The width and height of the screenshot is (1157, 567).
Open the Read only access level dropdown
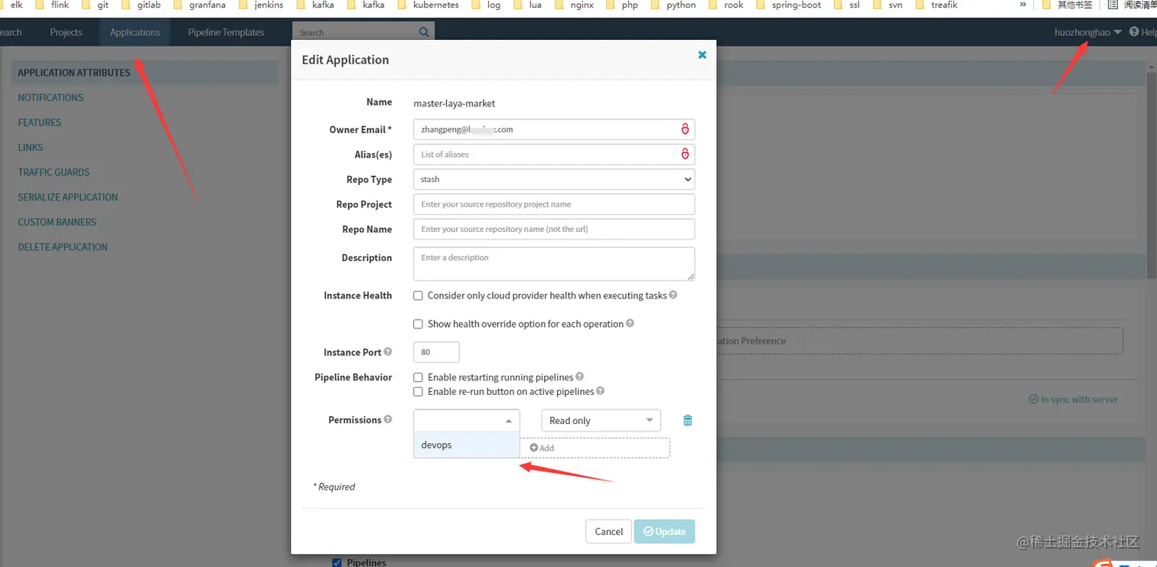pos(601,420)
